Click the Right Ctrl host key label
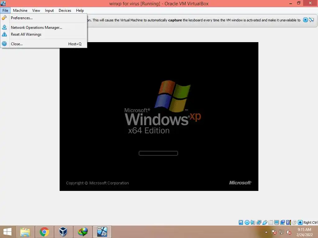The height and width of the screenshot is (238, 318). (x=310, y=223)
